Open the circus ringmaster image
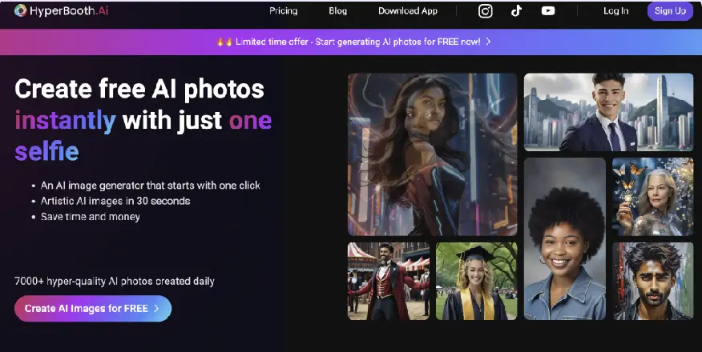The image size is (702, 352). point(389,282)
